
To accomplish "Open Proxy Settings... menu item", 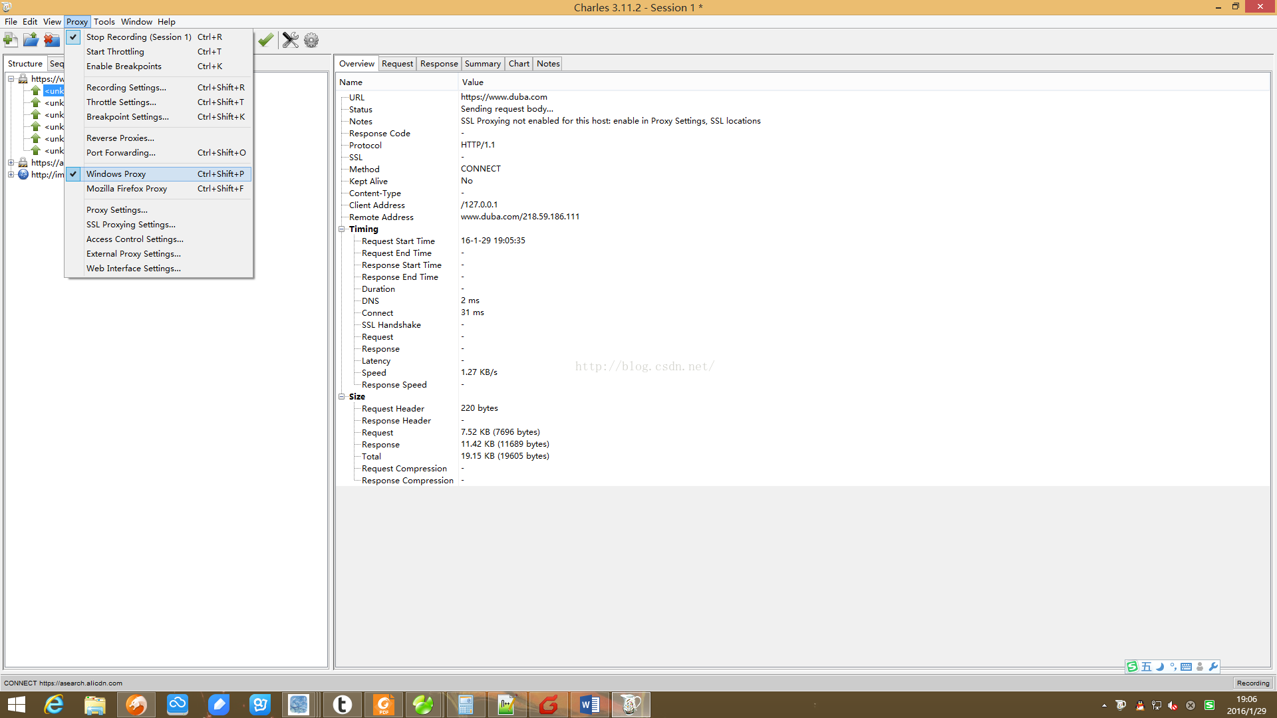I will pyautogui.click(x=158, y=210).
